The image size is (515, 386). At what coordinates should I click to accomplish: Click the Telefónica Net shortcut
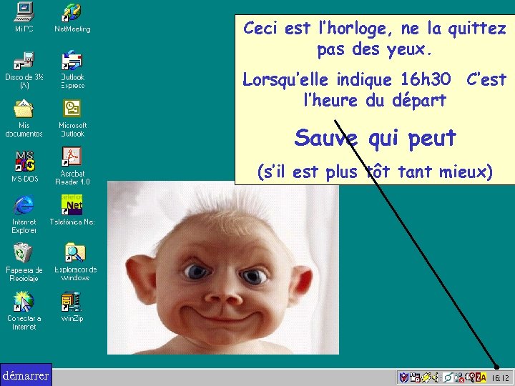72,210
